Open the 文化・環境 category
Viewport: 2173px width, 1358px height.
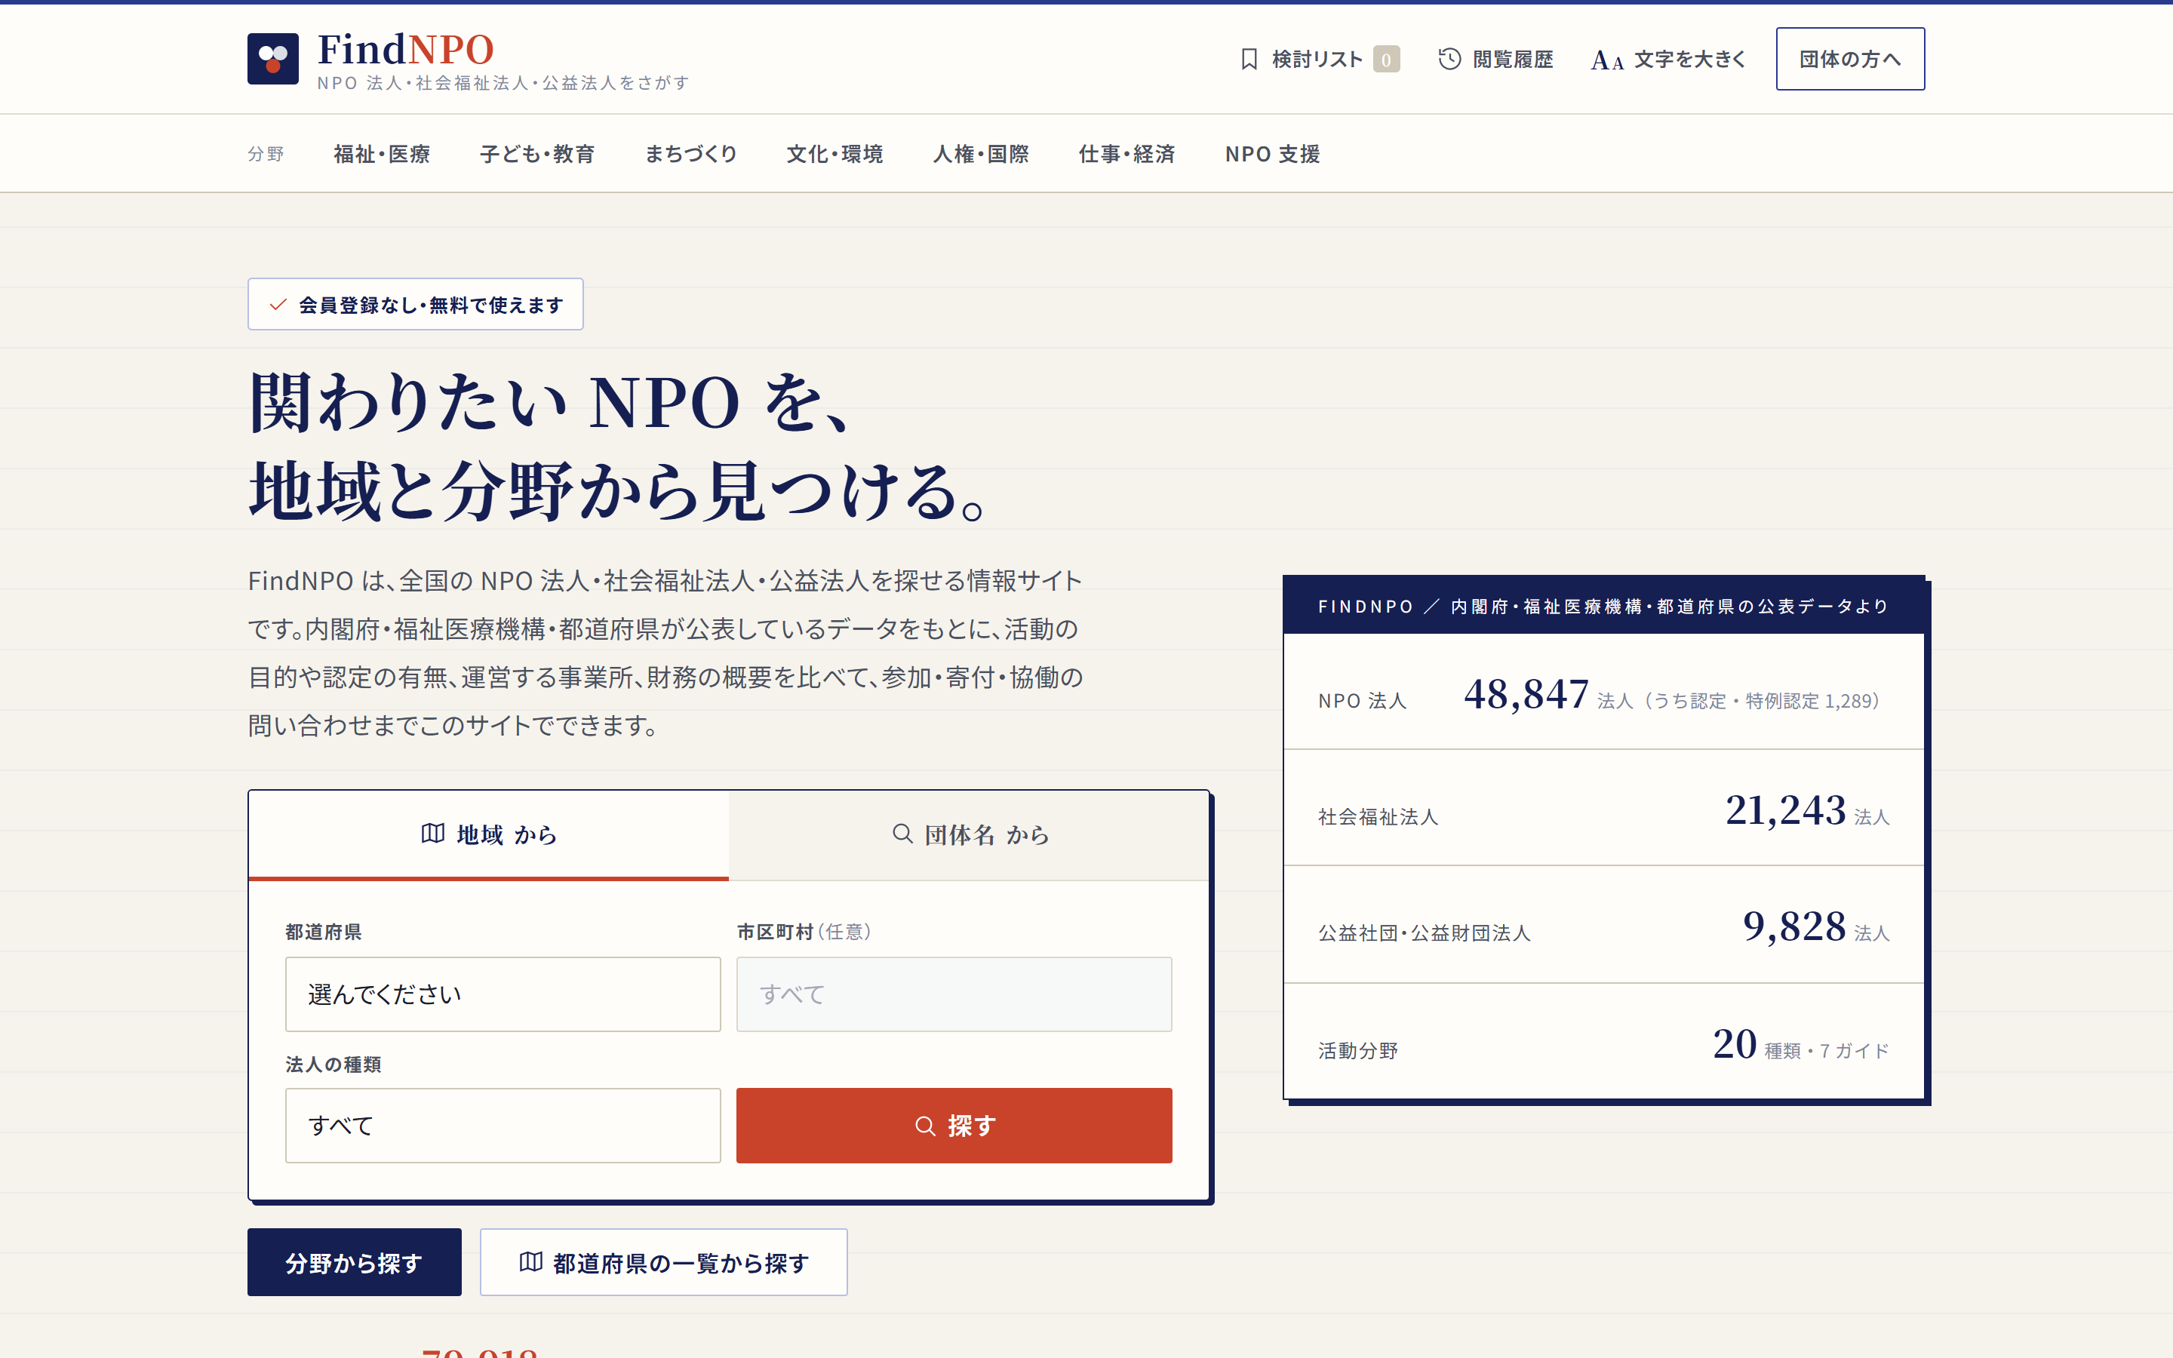coord(835,155)
